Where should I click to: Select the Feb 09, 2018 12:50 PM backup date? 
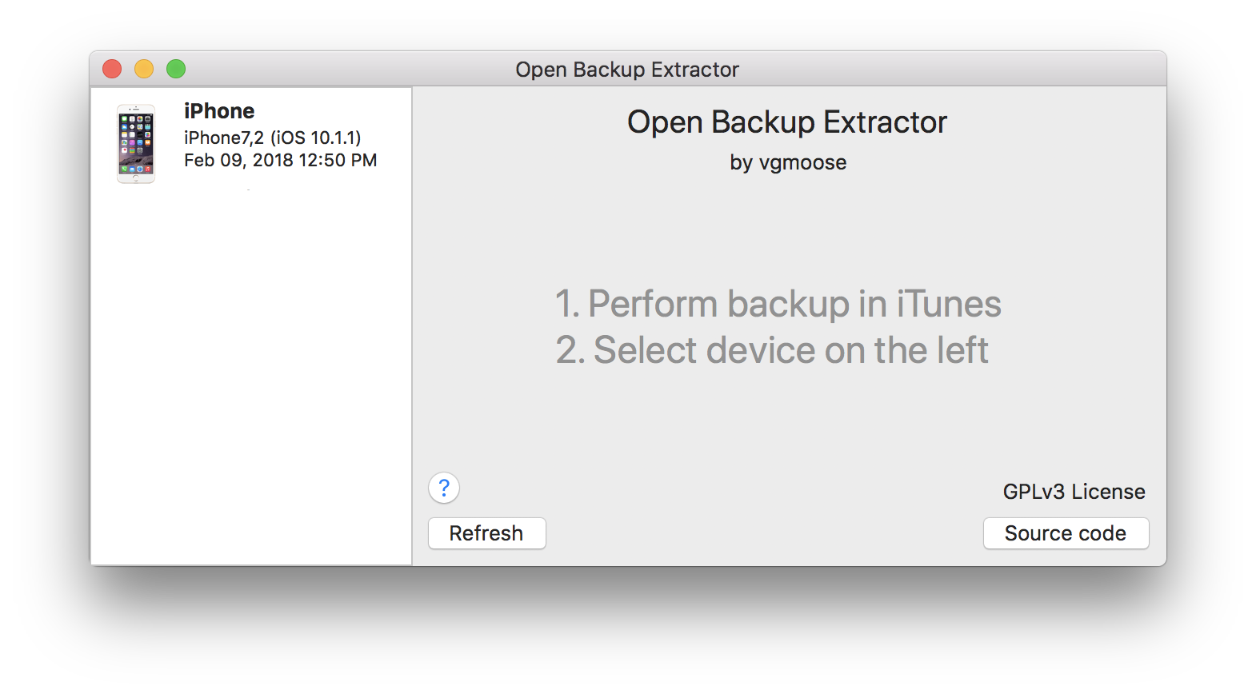click(x=280, y=160)
